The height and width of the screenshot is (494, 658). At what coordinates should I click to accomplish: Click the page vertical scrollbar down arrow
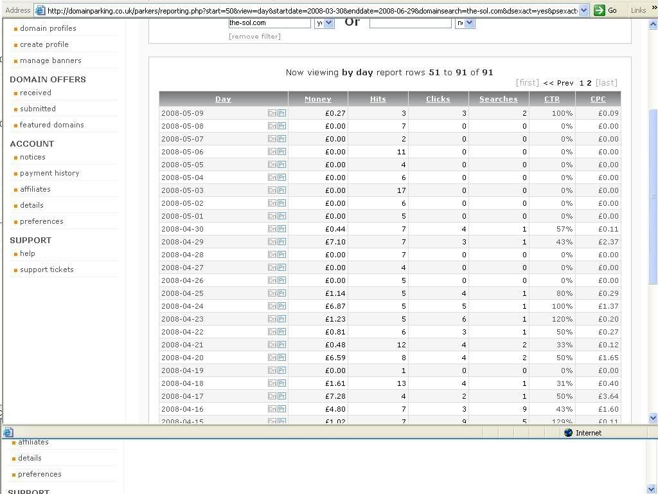point(653,418)
